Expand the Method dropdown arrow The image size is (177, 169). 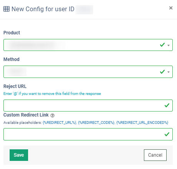pos(169,72)
